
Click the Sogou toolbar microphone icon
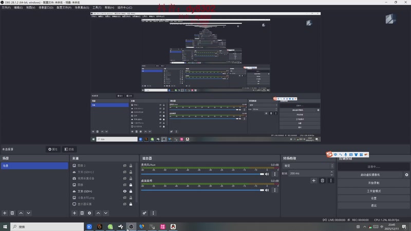pyautogui.click(x=346, y=155)
